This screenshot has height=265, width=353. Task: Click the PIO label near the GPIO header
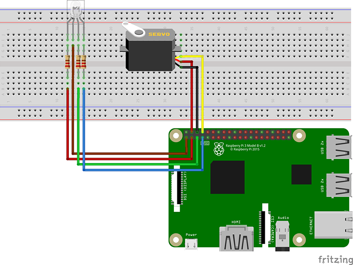coord(205,143)
